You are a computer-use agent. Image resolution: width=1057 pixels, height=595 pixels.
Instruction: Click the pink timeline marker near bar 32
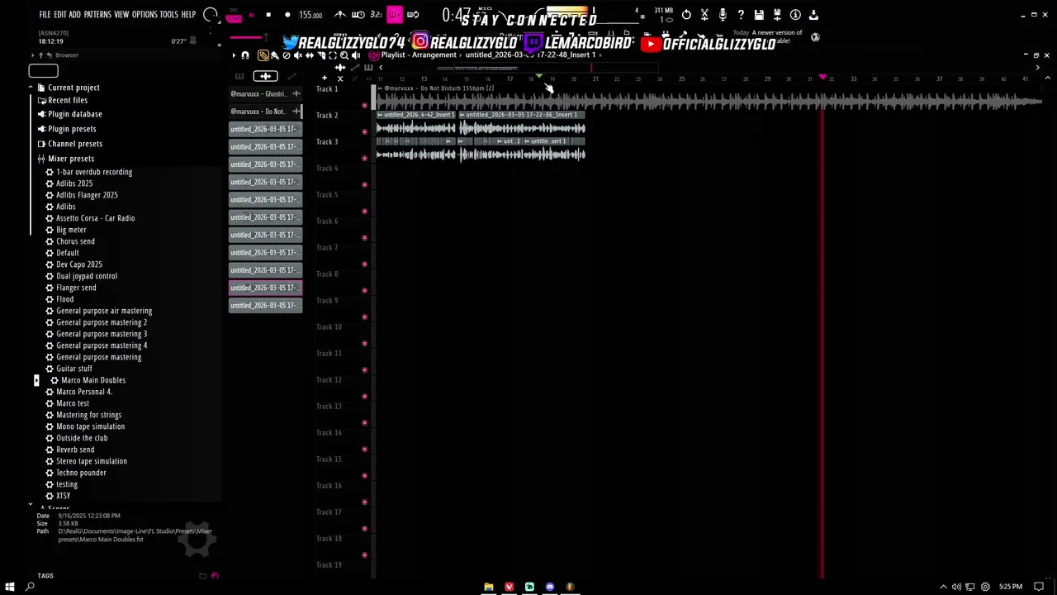(822, 78)
